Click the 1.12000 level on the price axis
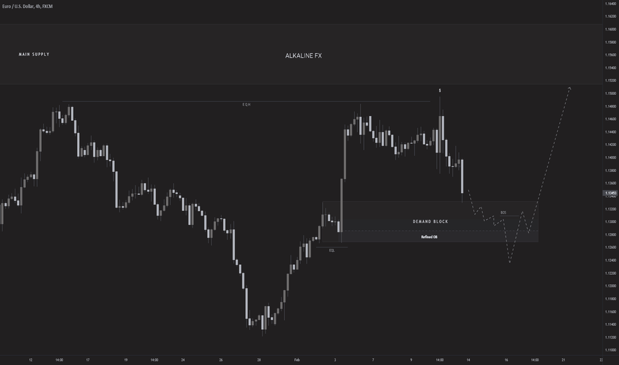The height and width of the screenshot is (365, 619). click(x=610, y=285)
